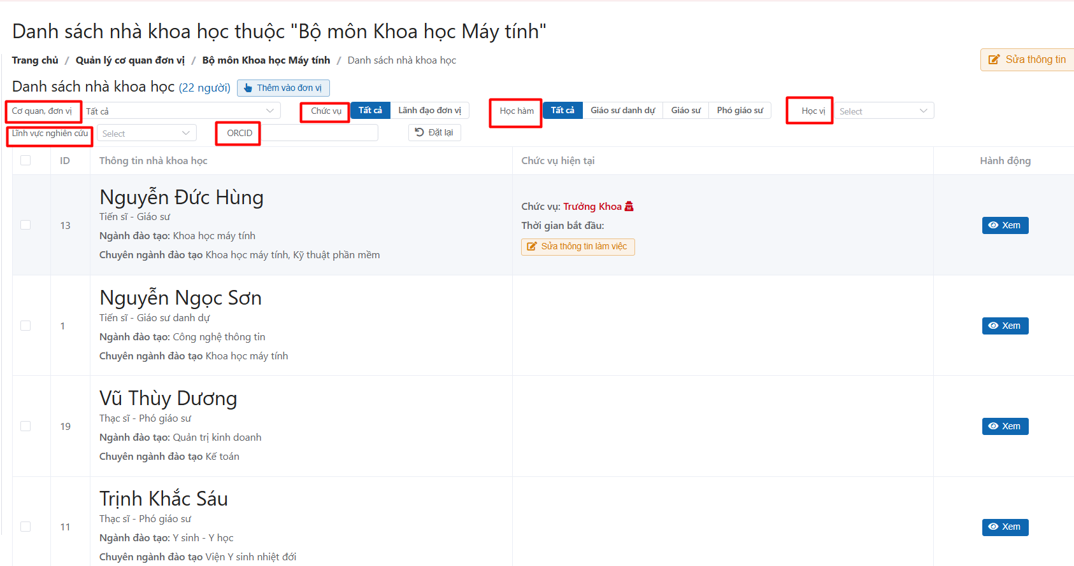
Task: Go to Trang chủ breadcrumb link
Action: [35, 60]
